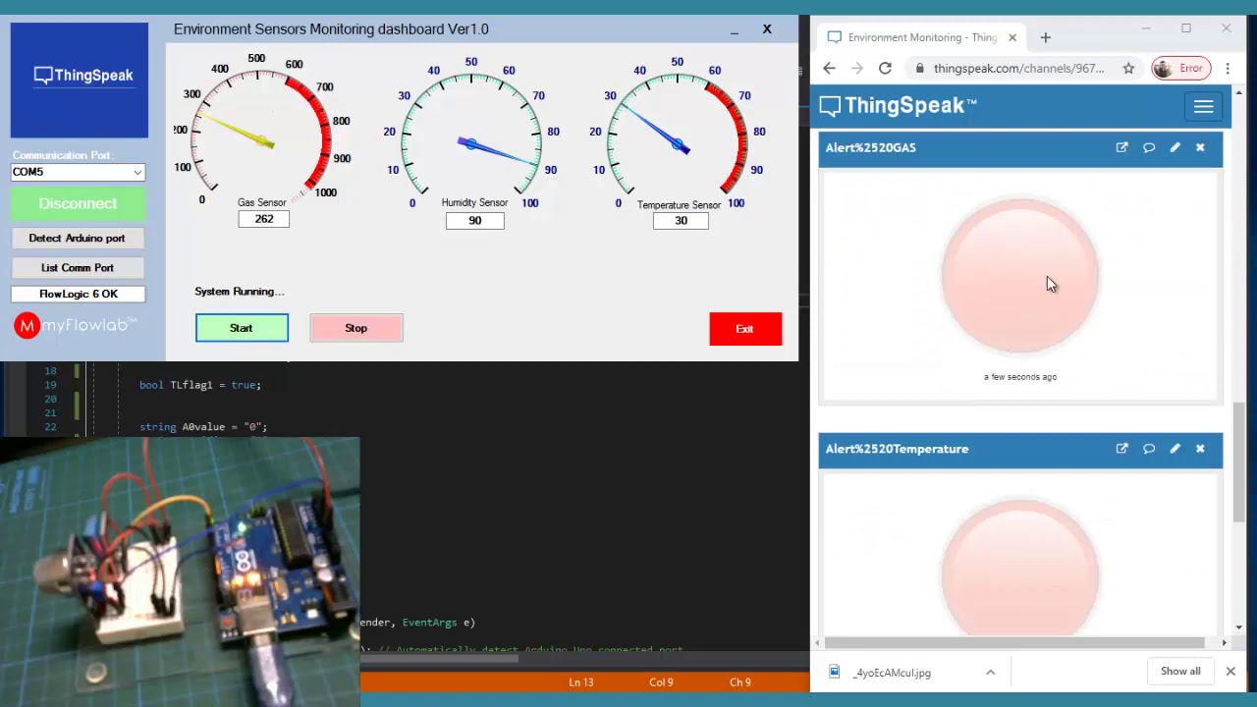The image size is (1257, 707).
Task: Show all downloads
Action: 1180,672
